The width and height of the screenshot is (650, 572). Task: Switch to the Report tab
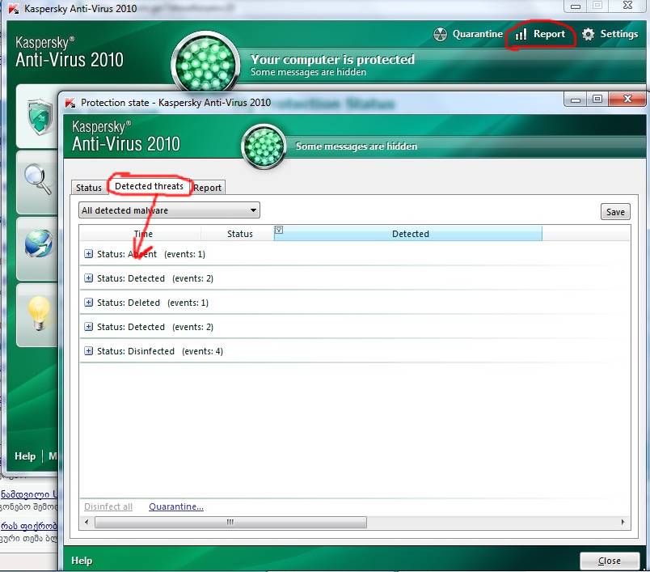pyautogui.click(x=207, y=188)
